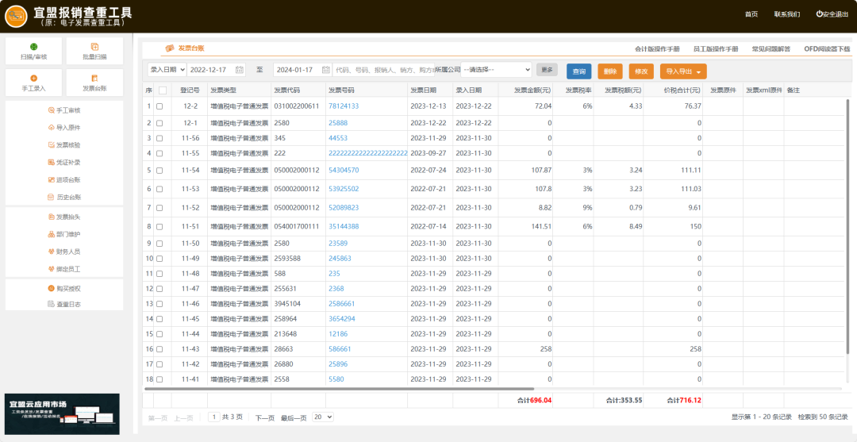The height and width of the screenshot is (442, 857).
Task: Click the 进项台账 icon
Action: 52,180
